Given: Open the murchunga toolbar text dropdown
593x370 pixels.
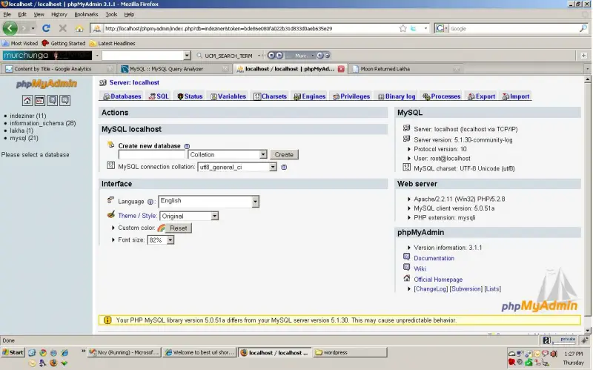Looking at the screenshot, I should (x=187, y=56).
